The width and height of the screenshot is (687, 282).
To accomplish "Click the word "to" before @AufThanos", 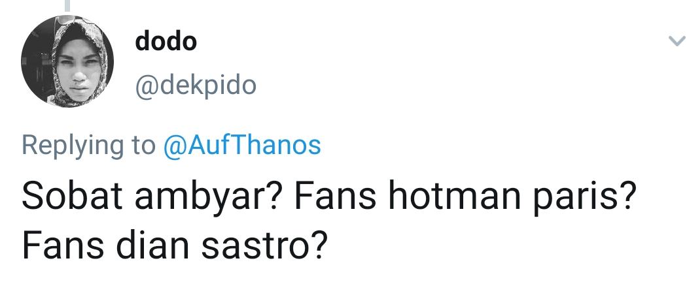I will tap(143, 145).
